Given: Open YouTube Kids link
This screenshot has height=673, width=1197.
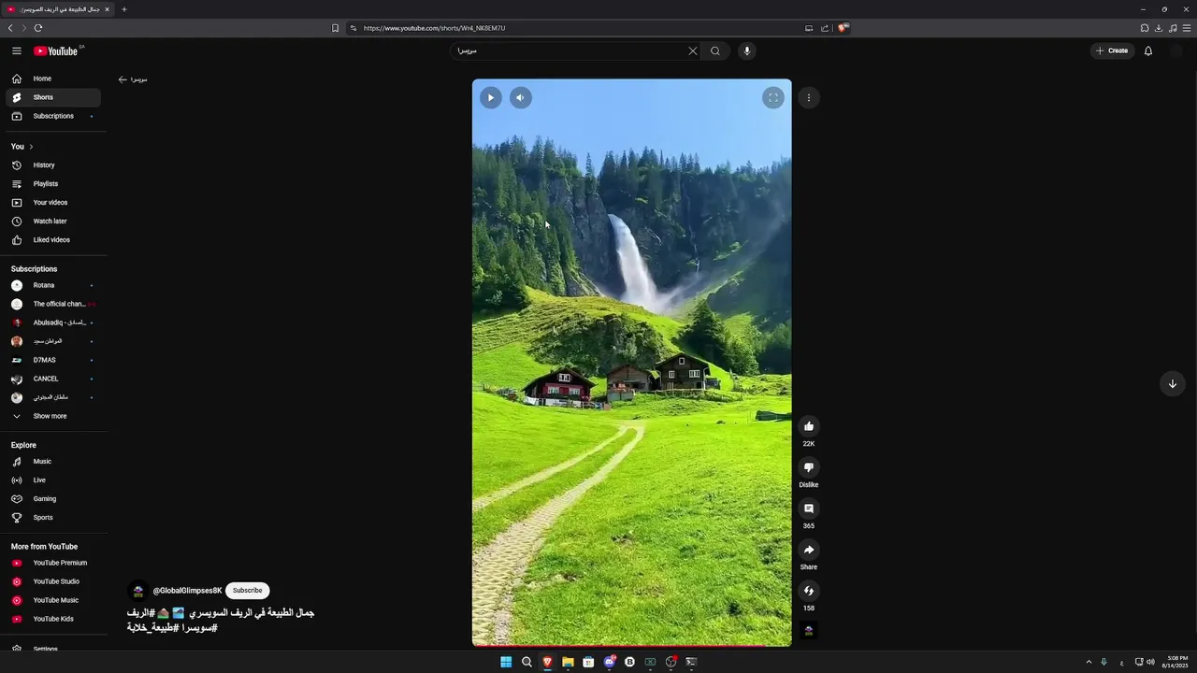Looking at the screenshot, I should 53,619.
